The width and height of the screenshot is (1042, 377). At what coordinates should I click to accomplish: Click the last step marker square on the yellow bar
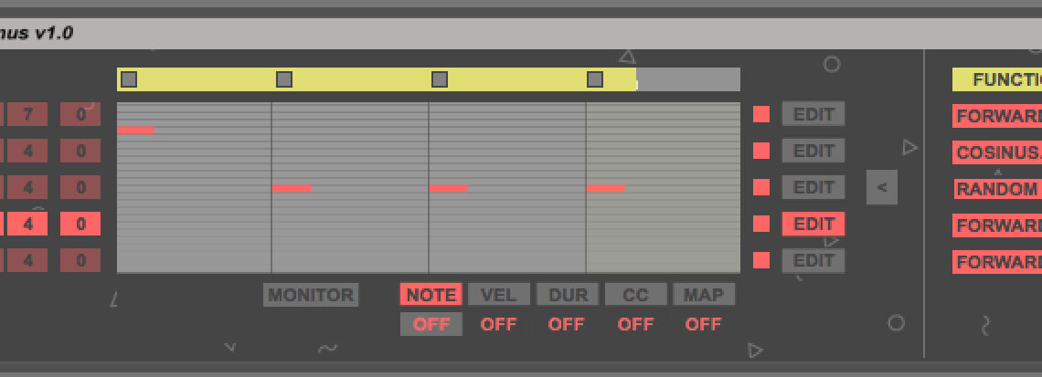(595, 79)
